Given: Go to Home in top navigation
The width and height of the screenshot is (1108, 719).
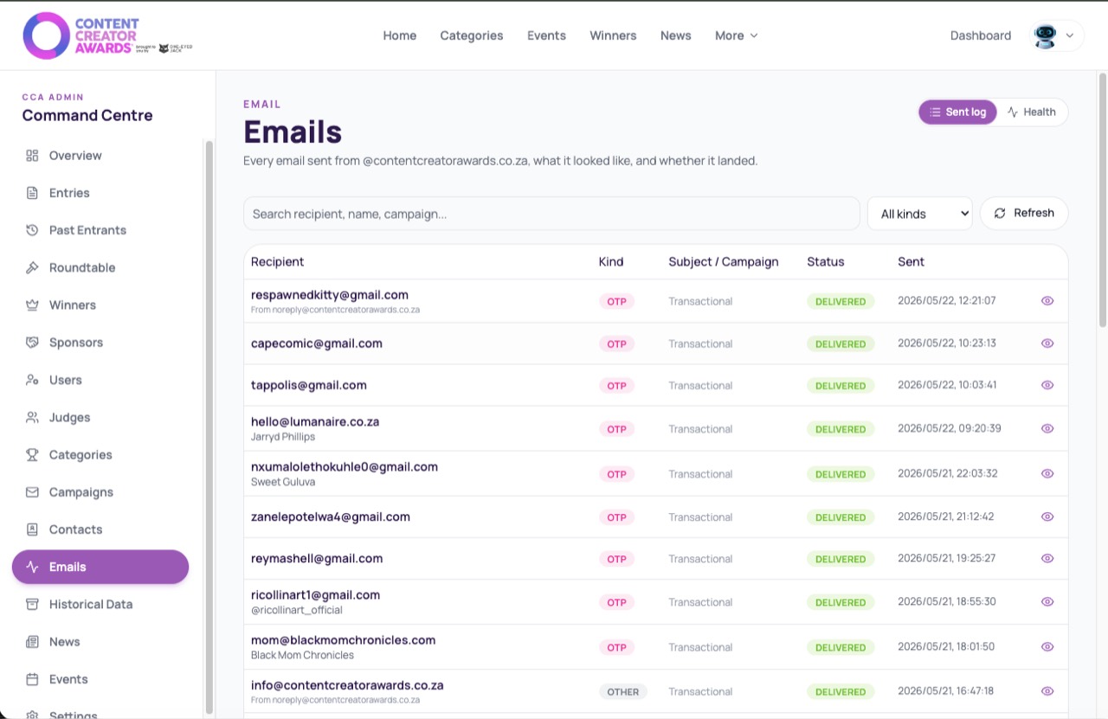Looking at the screenshot, I should [400, 35].
